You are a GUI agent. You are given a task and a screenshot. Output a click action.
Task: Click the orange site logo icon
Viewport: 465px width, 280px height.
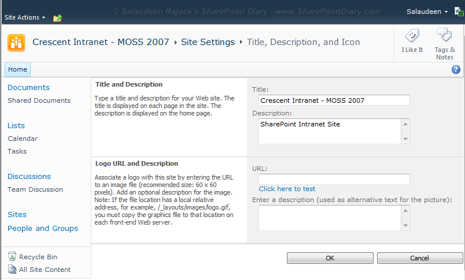(x=16, y=43)
